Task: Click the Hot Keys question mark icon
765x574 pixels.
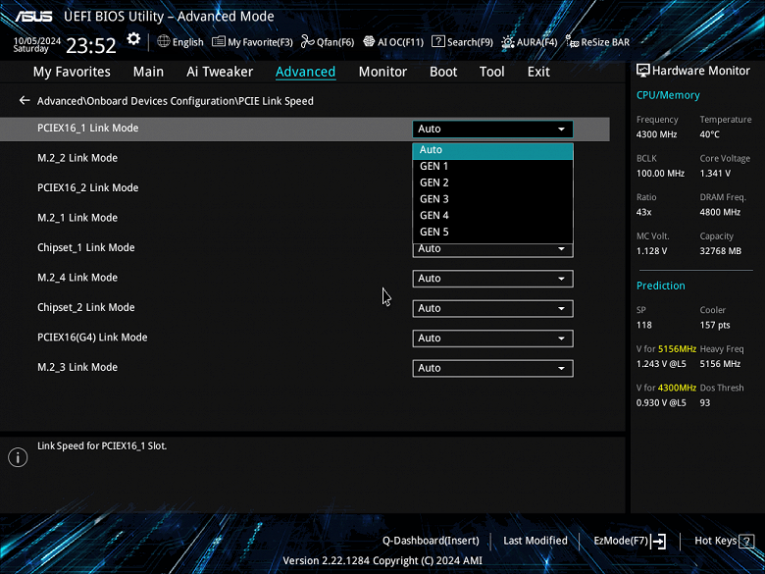Action: pyautogui.click(x=746, y=541)
